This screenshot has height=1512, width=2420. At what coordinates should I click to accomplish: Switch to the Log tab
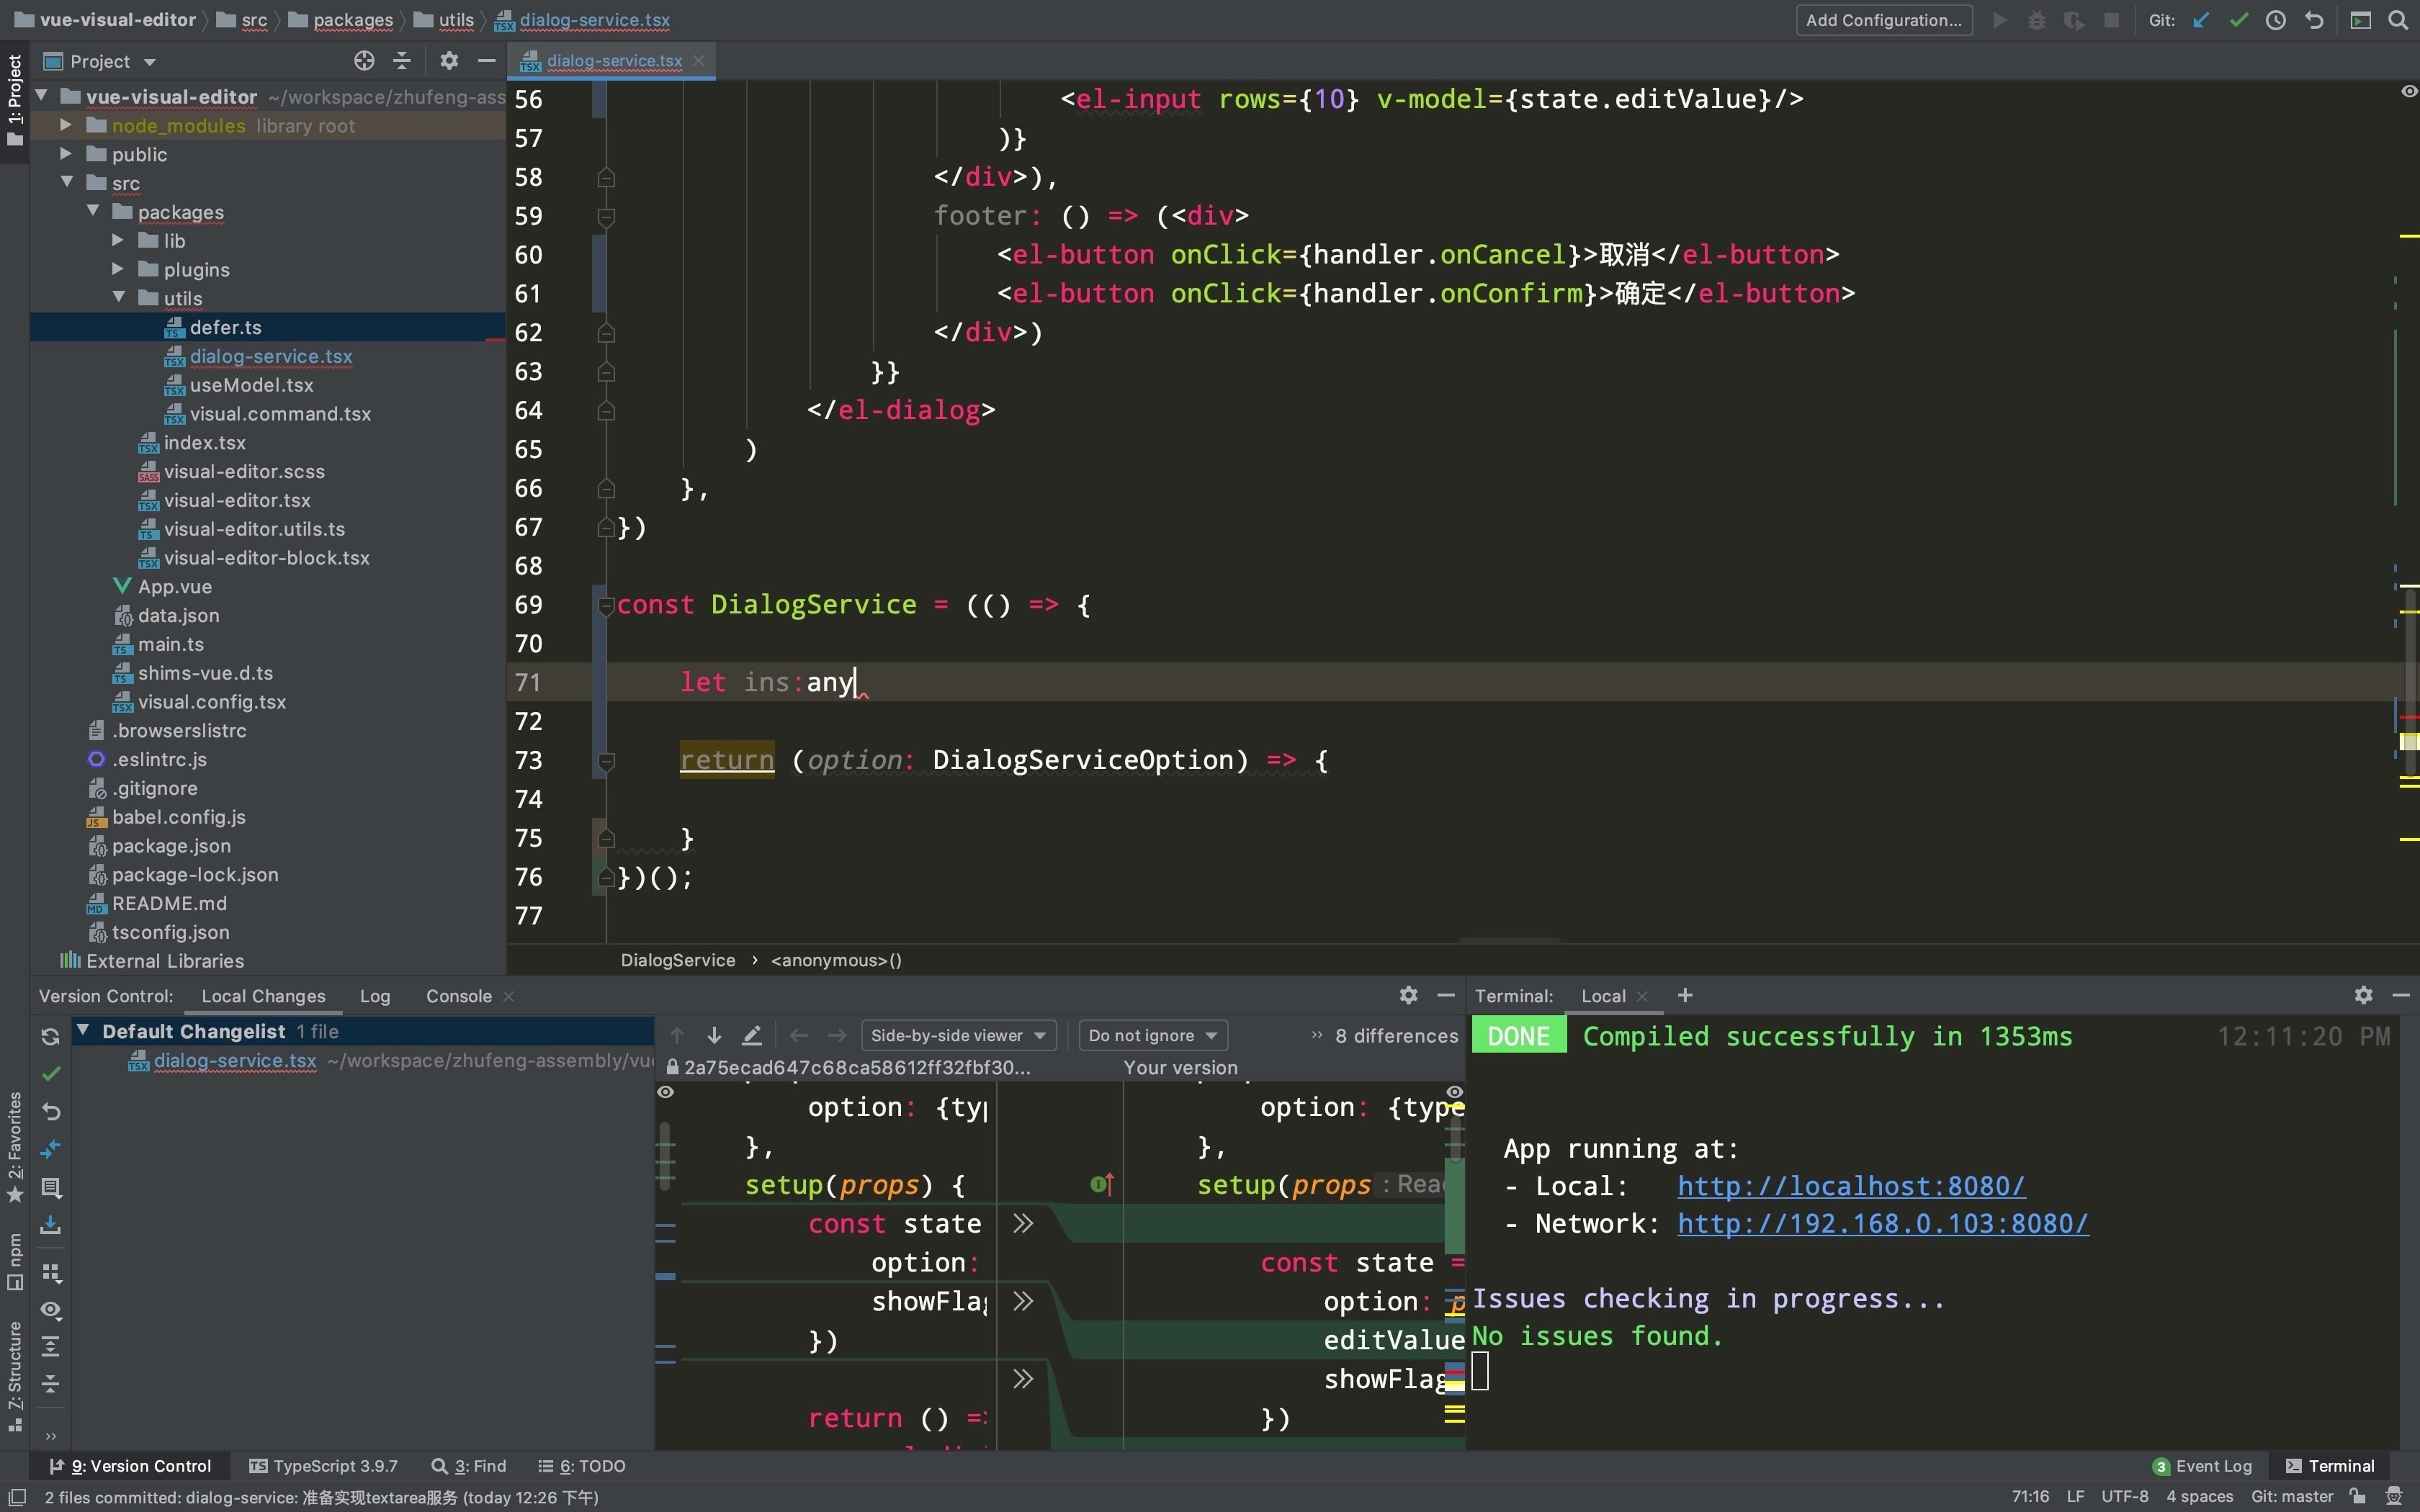click(x=375, y=996)
